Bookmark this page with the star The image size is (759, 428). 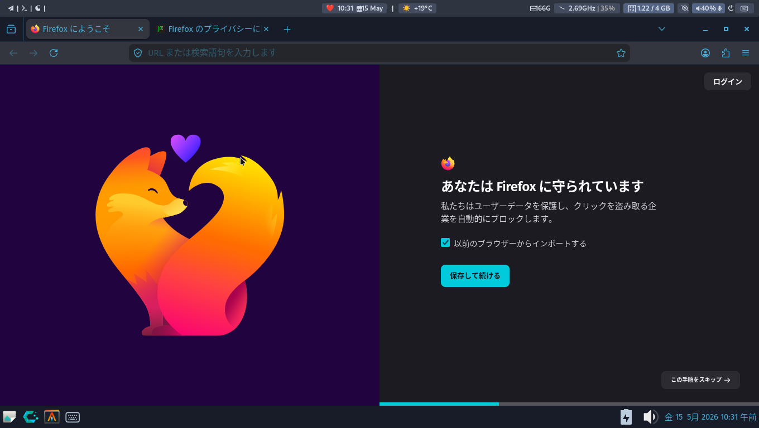click(621, 53)
